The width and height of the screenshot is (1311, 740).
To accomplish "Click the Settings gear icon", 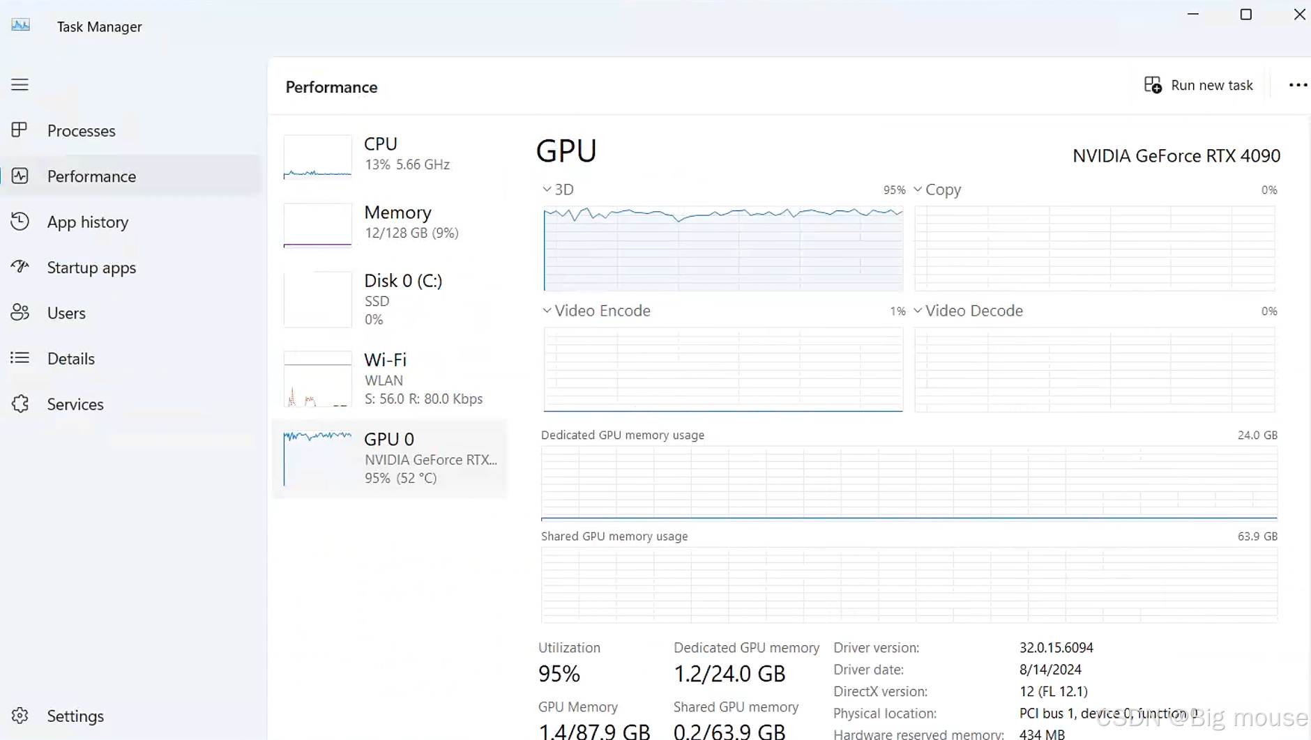I will pos(20,716).
